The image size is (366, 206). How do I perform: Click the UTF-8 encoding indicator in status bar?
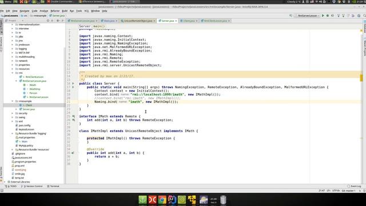(x=336, y=191)
